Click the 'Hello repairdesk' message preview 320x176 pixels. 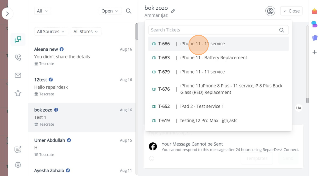[x=51, y=87]
